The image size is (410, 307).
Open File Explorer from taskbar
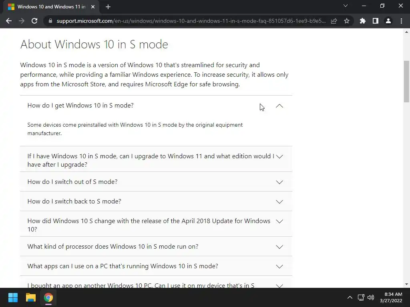tap(30, 297)
